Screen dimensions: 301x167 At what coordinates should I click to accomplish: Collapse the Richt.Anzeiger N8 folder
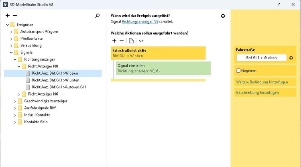pyautogui.click(x=19, y=66)
